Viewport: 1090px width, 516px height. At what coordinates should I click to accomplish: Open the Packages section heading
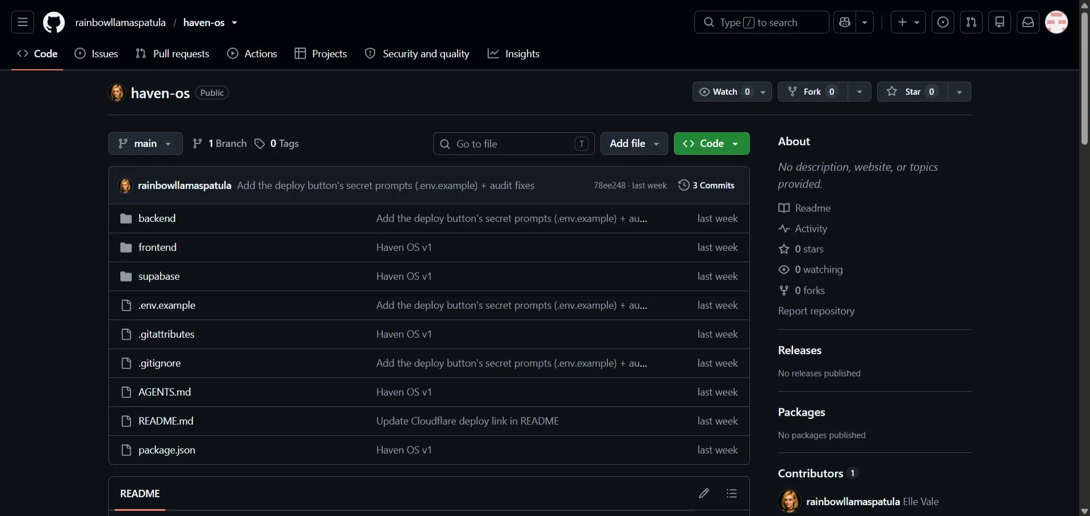pyautogui.click(x=802, y=412)
